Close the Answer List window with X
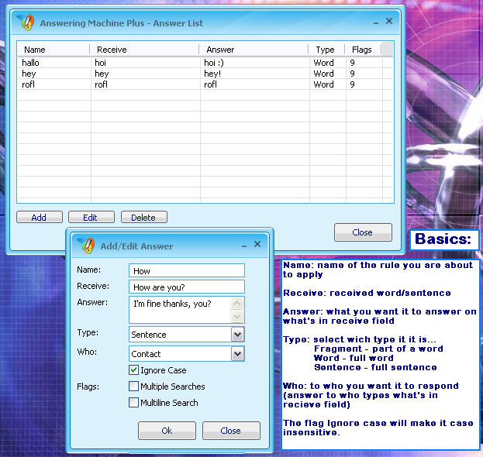Viewport: 483px width, 457px height. click(x=389, y=21)
